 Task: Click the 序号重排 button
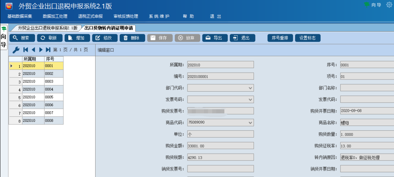click(x=280, y=38)
